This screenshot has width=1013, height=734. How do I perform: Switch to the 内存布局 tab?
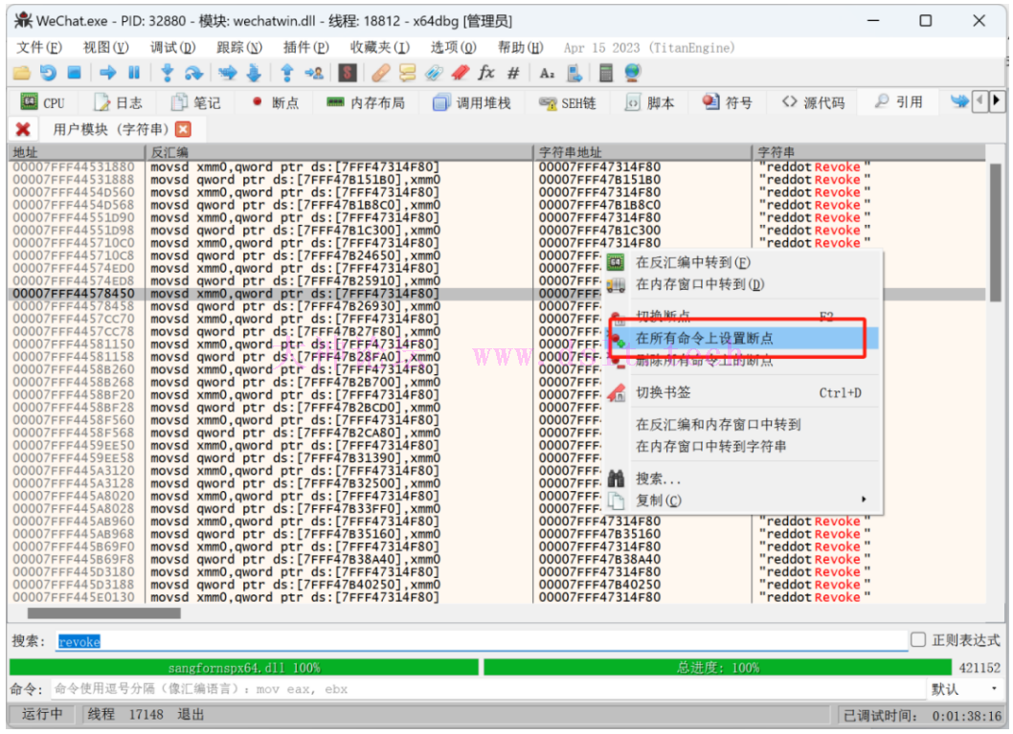[x=366, y=102]
